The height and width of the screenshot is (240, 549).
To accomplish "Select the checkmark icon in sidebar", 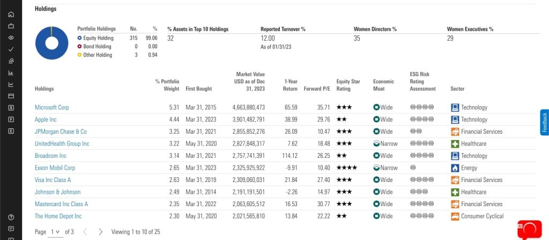I will pos(11,49).
